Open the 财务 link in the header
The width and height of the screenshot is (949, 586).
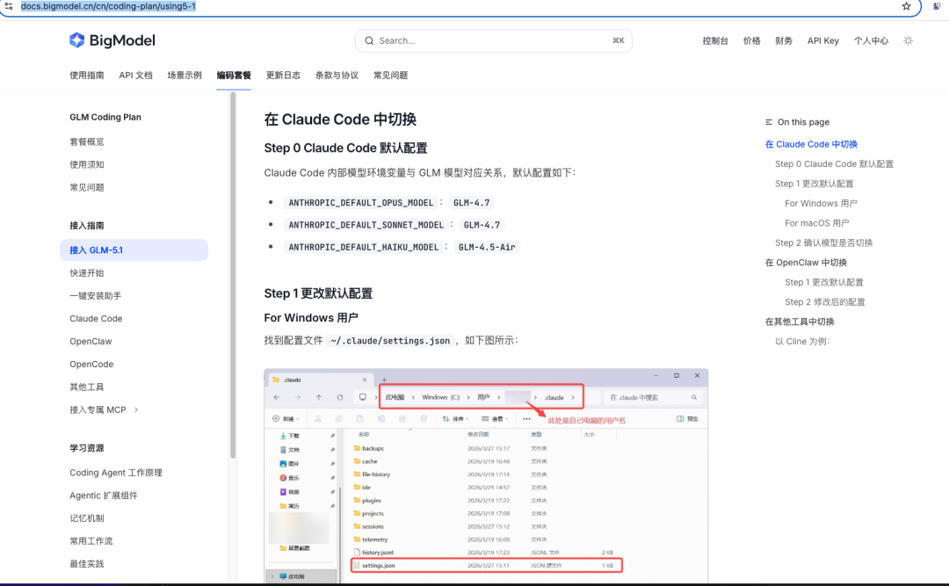coord(784,40)
